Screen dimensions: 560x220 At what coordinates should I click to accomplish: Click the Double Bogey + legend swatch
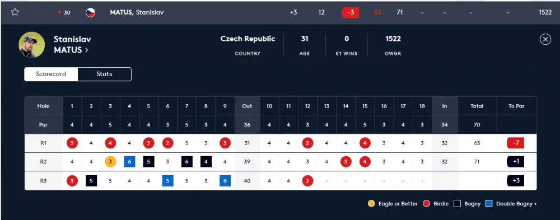point(489,204)
